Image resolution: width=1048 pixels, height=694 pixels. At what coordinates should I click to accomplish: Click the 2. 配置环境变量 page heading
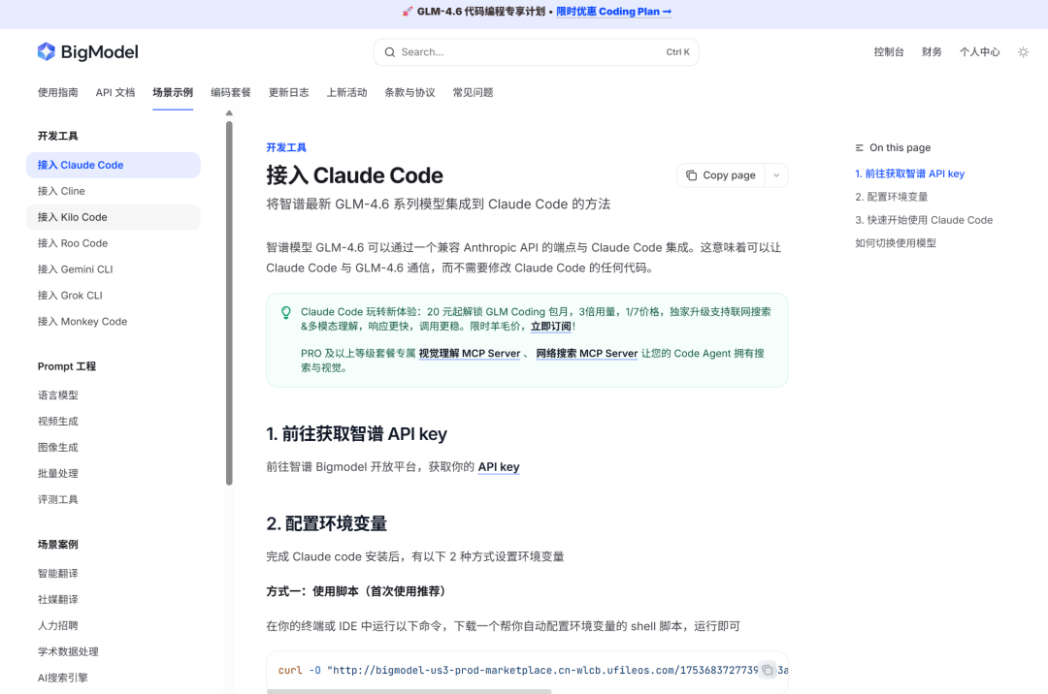coord(327,523)
